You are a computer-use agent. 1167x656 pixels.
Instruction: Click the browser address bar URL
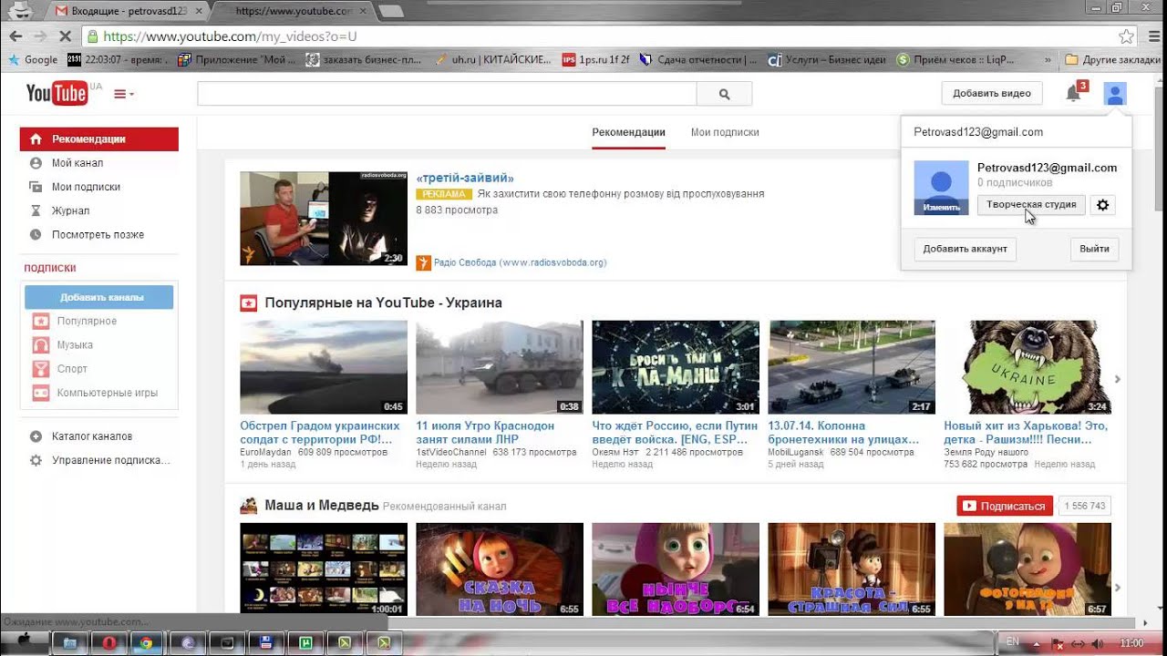[230, 36]
